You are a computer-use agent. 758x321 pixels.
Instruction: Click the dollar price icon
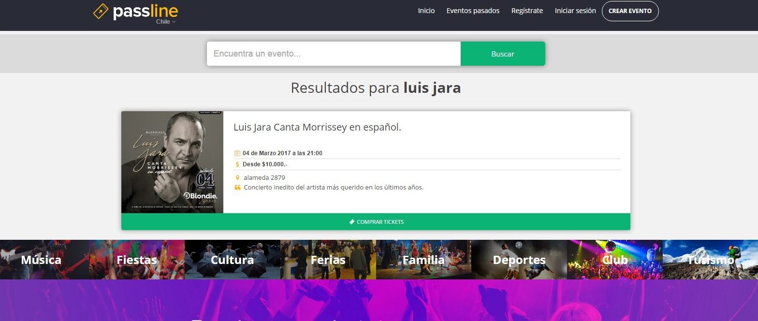[x=237, y=164]
